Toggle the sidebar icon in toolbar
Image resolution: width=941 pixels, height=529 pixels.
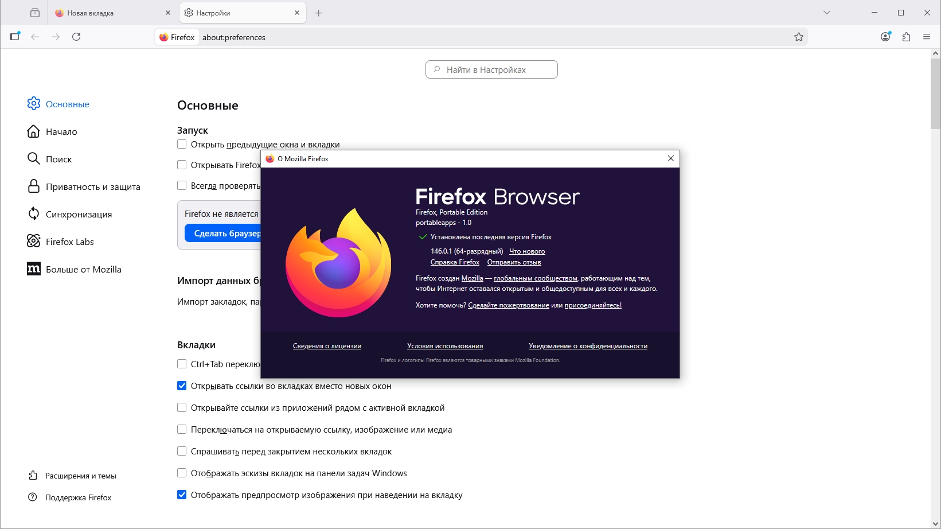(x=15, y=37)
